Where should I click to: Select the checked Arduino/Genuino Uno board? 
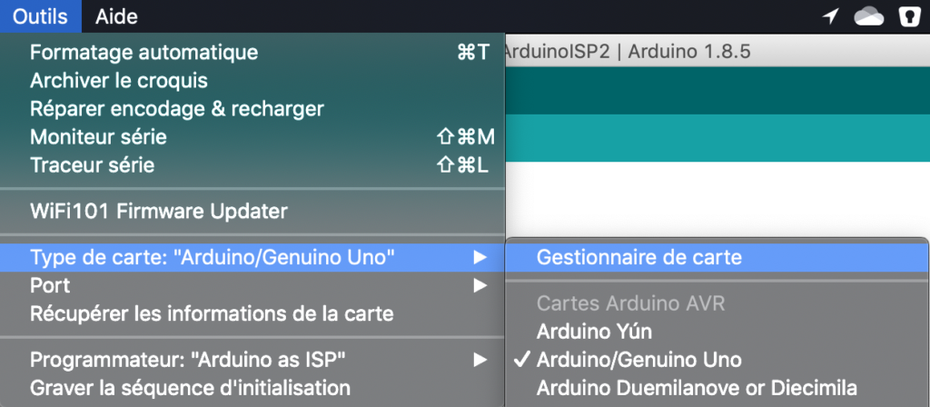pyautogui.click(x=639, y=359)
